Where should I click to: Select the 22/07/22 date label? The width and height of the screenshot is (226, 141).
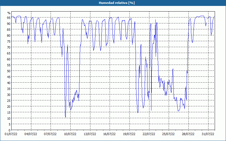coord(149,134)
